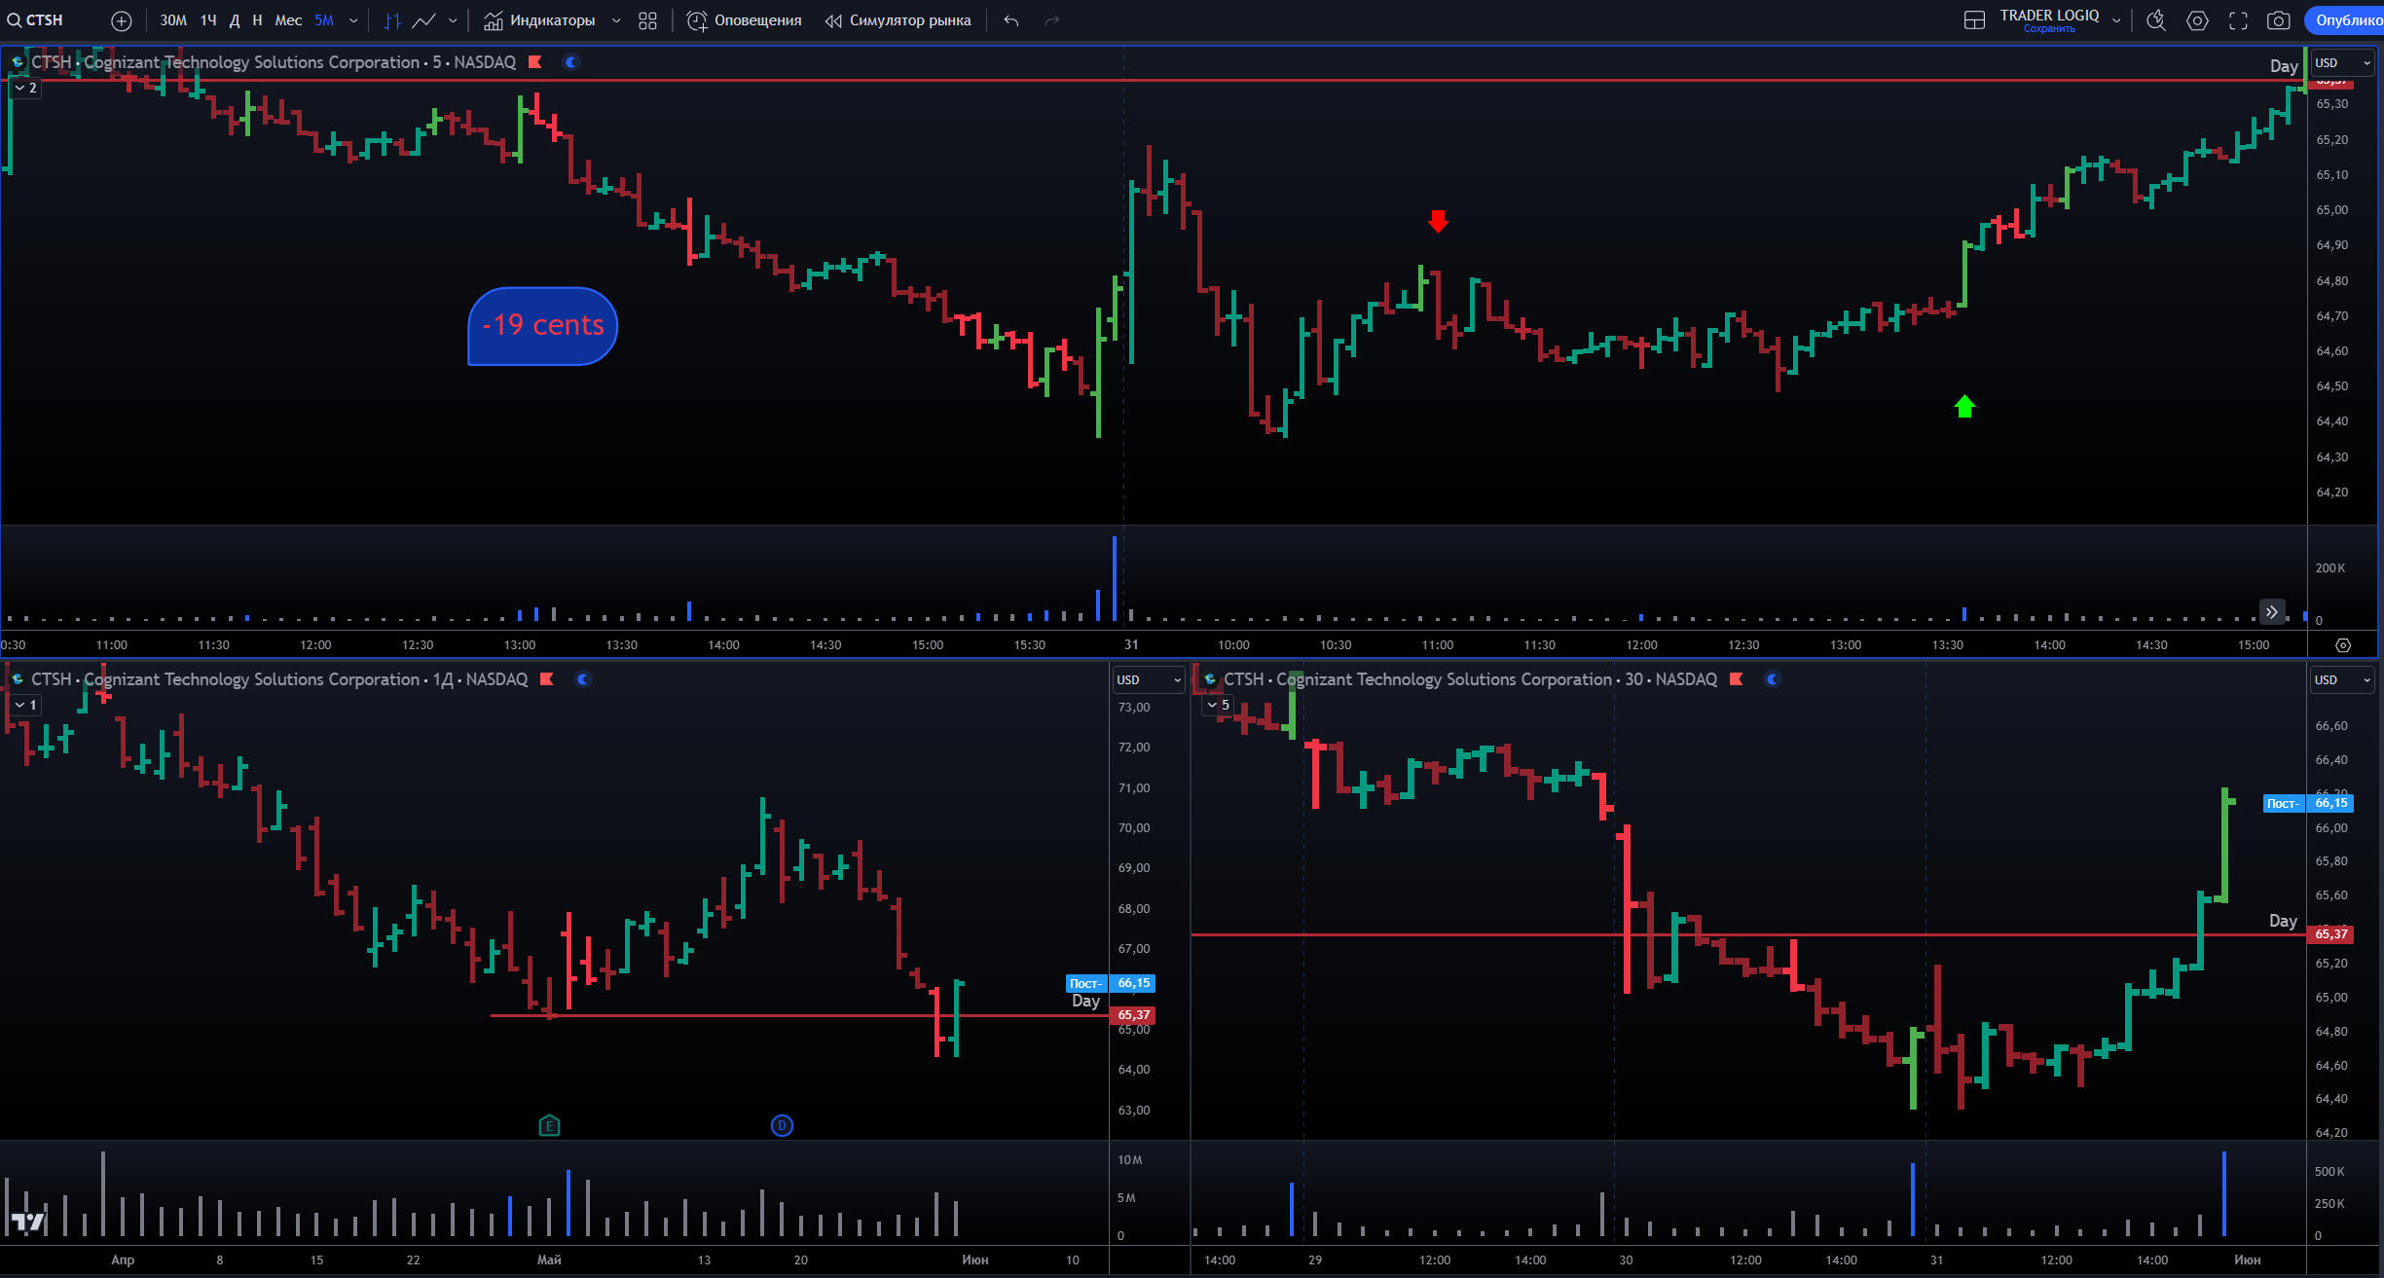Viewport: 2384px width, 1278px height.
Task: Click Day line label in top chart
Action: [x=2284, y=66]
